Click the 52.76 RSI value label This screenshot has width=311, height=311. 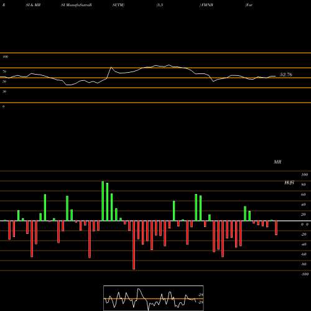pos(286,75)
